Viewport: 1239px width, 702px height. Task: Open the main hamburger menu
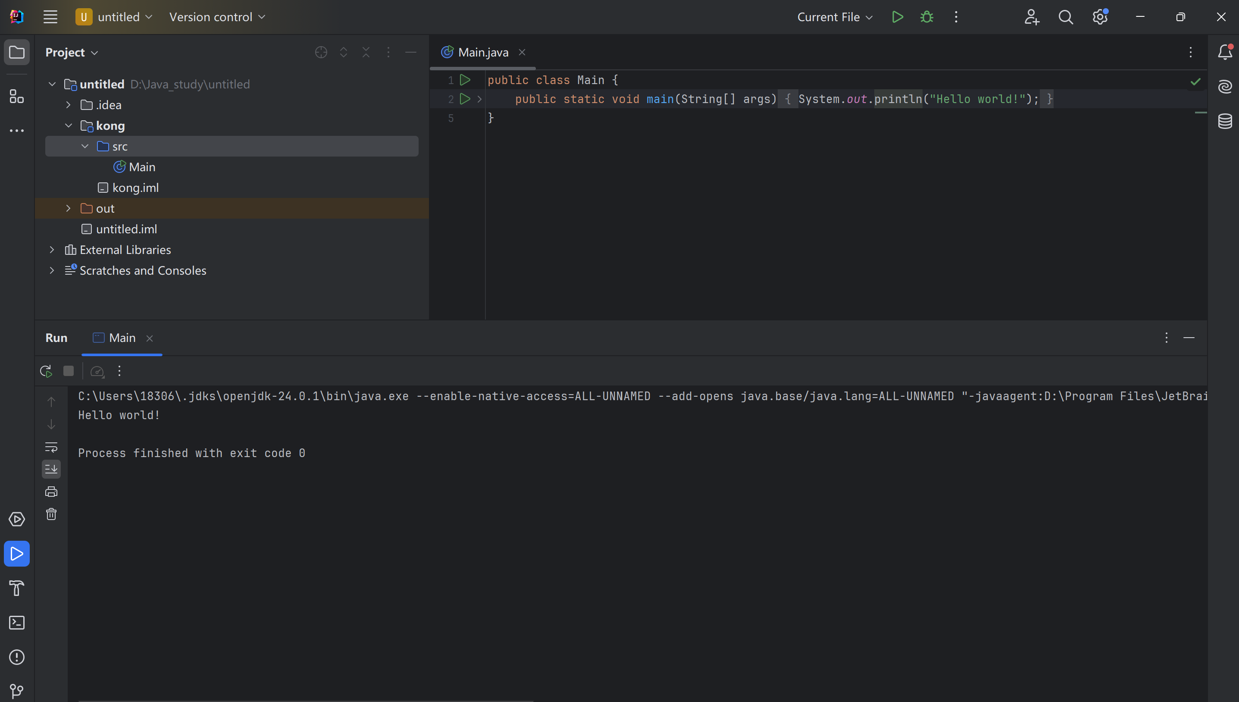pyautogui.click(x=50, y=17)
